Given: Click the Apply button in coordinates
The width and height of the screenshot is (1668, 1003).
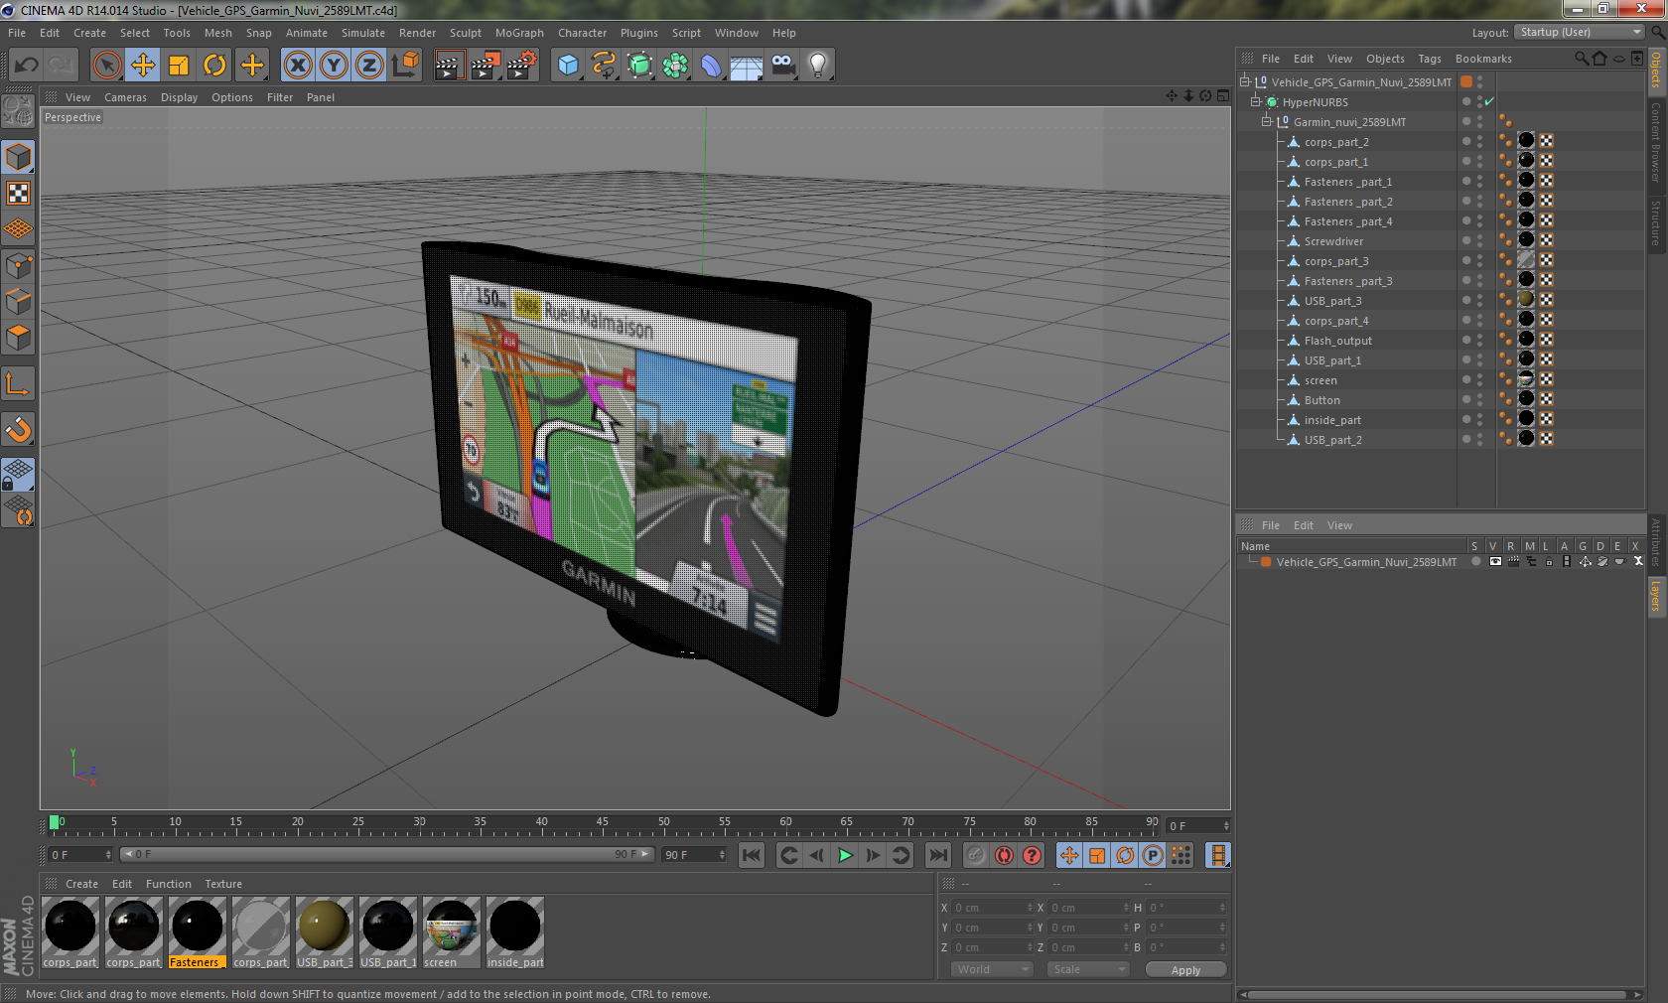Looking at the screenshot, I should (1185, 970).
